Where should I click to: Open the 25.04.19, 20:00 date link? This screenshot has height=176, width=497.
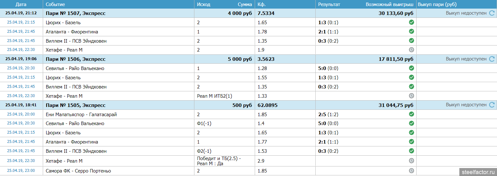(x=21, y=114)
